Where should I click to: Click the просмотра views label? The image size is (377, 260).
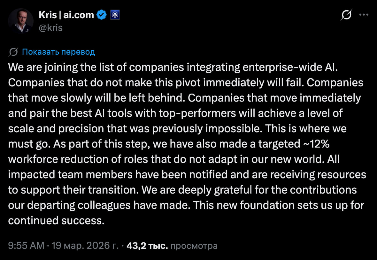(194, 246)
